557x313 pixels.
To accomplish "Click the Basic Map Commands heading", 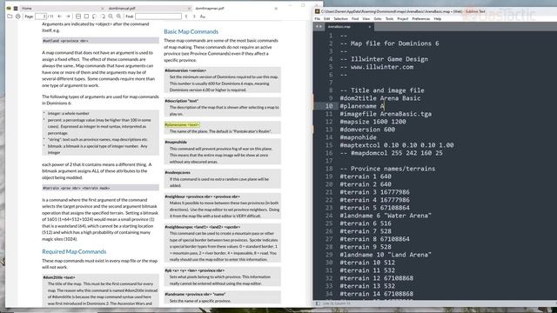I will (191, 31).
